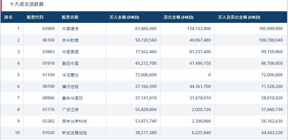Select stock code 03969
Screen dimensions: 288x140
click(x=49, y=29)
